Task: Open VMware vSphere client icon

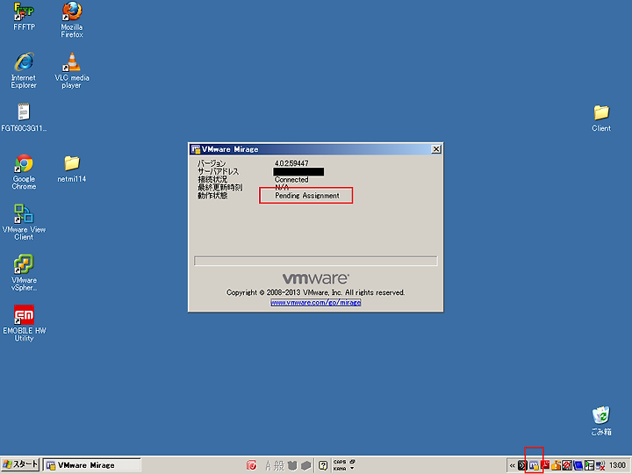Action: click(24, 273)
